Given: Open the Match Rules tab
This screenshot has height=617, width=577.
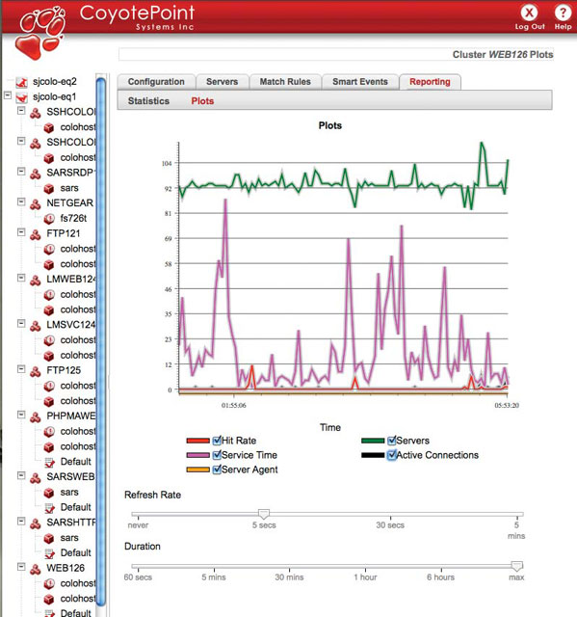Looking at the screenshot, I should (x=285, y=82).
